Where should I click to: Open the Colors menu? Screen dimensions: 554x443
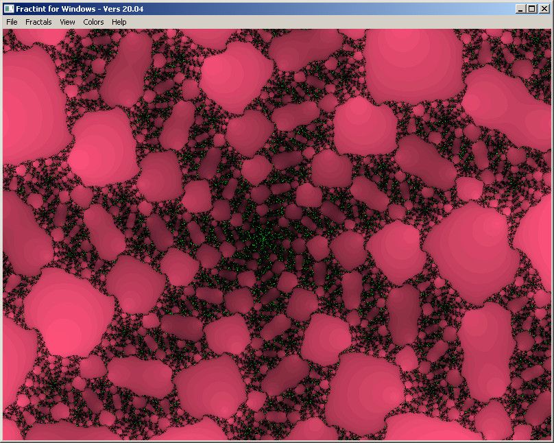tap(93, 22)
